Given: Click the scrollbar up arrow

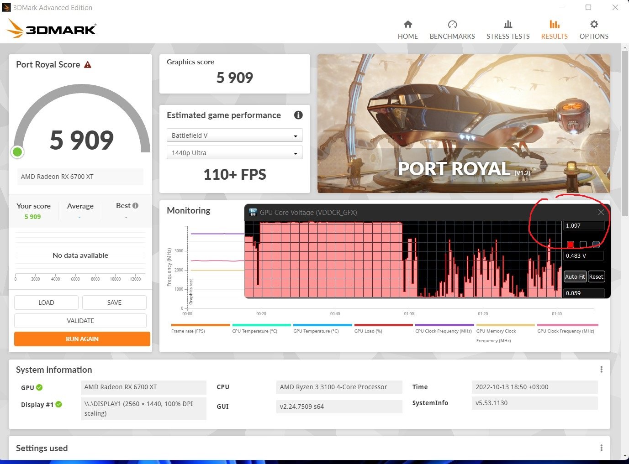Looking at the screenshot, I should click(625, 47).
